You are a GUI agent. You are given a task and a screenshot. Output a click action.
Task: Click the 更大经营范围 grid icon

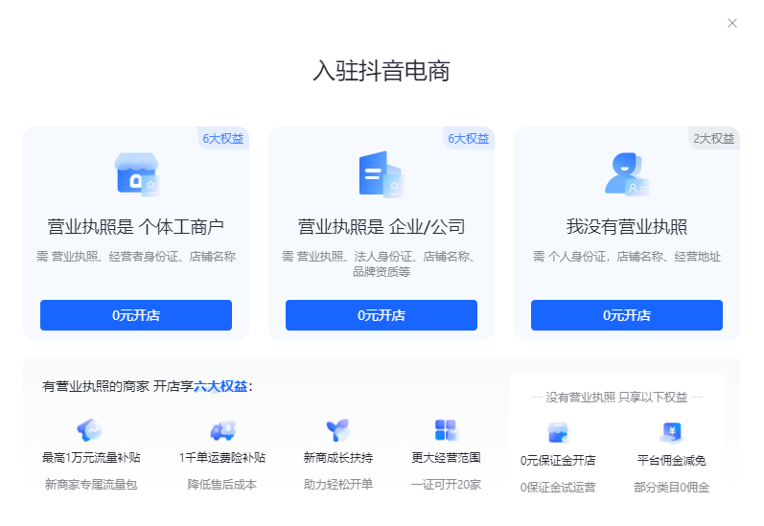point(446,430)
